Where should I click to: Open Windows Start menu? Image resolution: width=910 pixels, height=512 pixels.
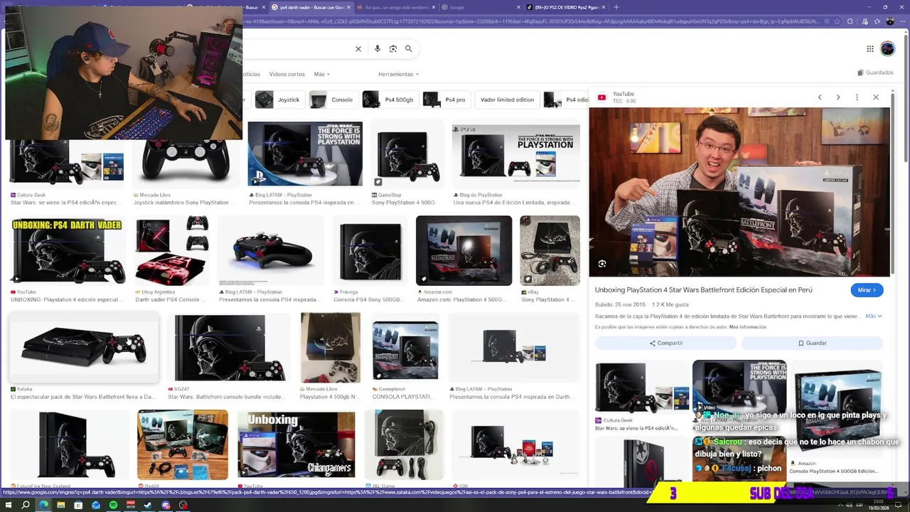point(8,506)
